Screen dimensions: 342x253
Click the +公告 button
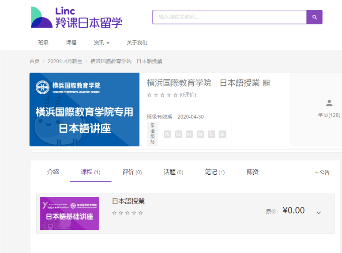[x=322, y=172]
